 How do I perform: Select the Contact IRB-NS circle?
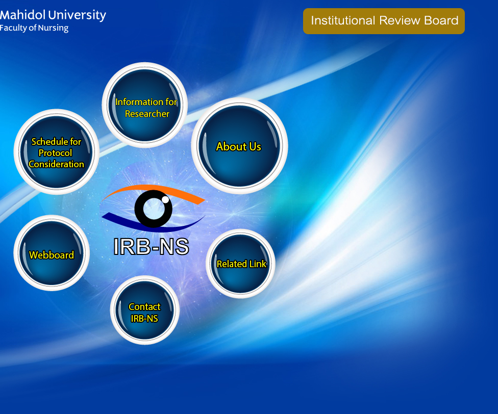(145, 310)
